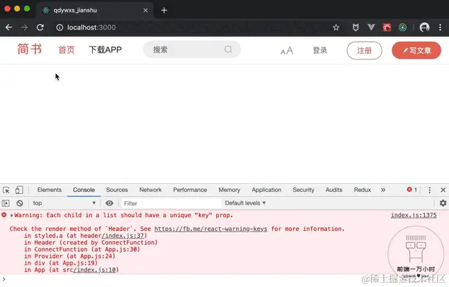Screen dimensions: 449x287
Task: Open the shield extension icon
Action: 355,28
